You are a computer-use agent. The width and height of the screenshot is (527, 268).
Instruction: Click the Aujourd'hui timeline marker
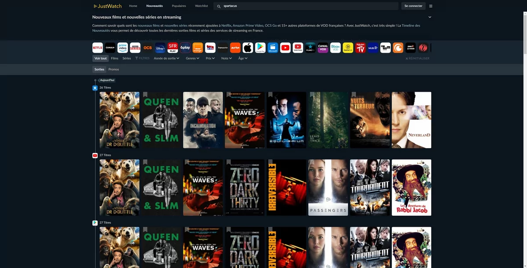[107, 80]
